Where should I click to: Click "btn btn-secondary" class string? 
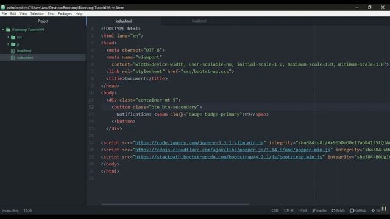pyautogui.click(x=174, y=107)
